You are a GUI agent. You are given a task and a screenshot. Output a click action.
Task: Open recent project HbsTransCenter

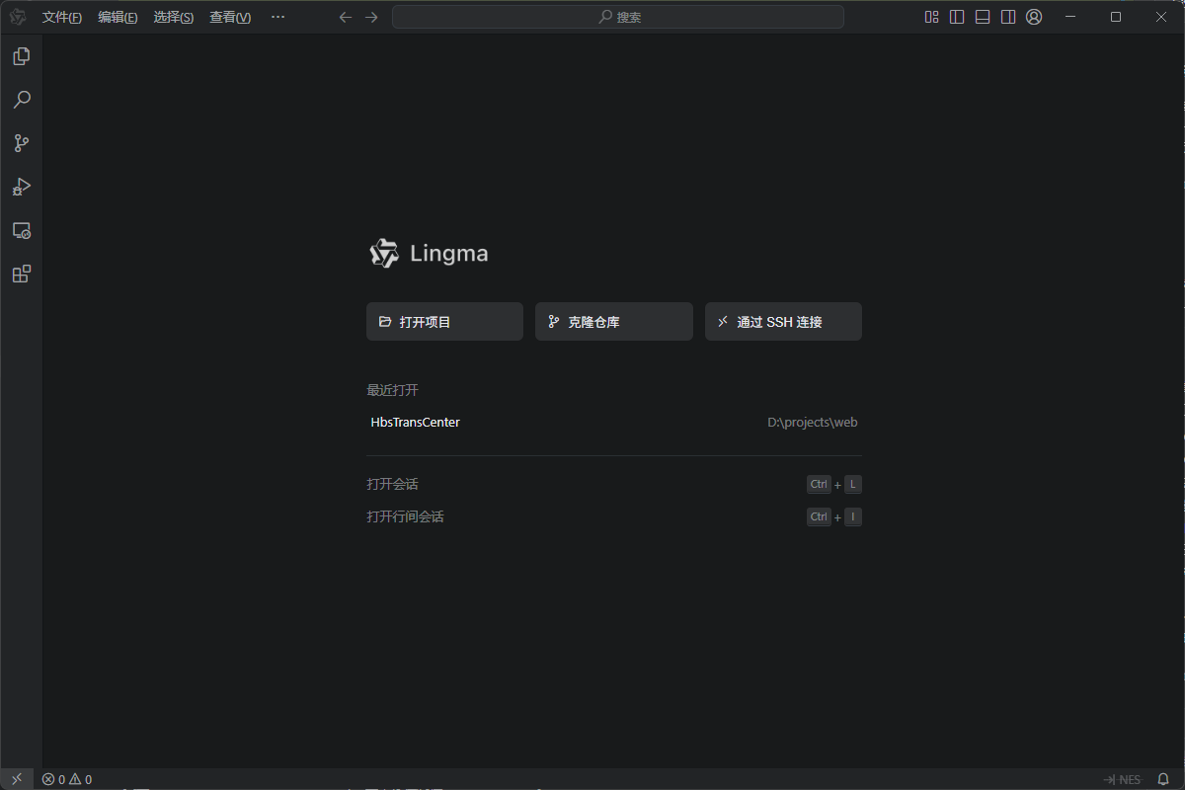click(416, 422)
